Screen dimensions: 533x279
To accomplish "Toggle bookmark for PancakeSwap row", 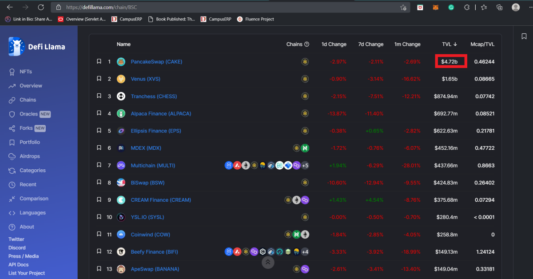I will pyautogui.click(x=99, y=62).
